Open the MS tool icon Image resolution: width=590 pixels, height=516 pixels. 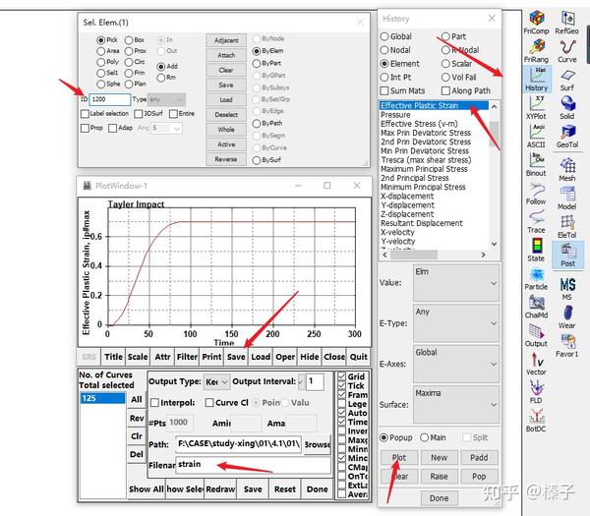pos(567,289)
